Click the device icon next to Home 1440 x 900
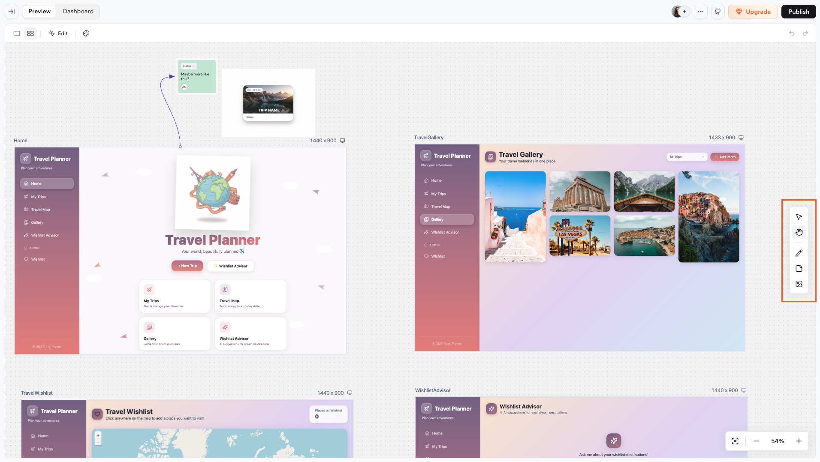This screenshot has height=462, width=820. pyautogui.click(x=342, y=141)
